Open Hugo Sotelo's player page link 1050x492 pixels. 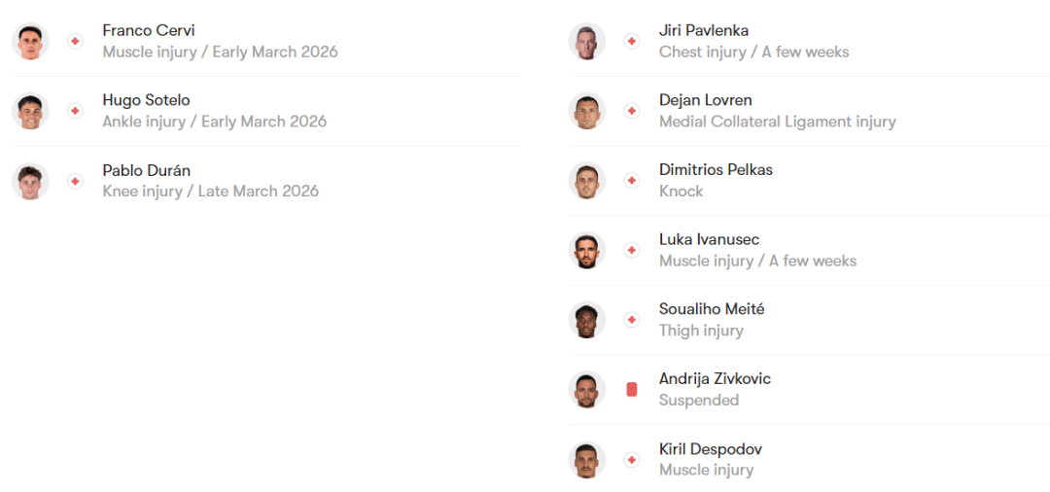(x=146, y=100)
